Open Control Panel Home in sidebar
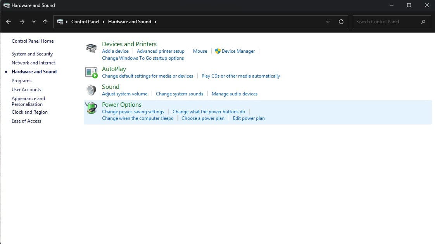Viewport: 435px width, 244px height. point(33,41)
